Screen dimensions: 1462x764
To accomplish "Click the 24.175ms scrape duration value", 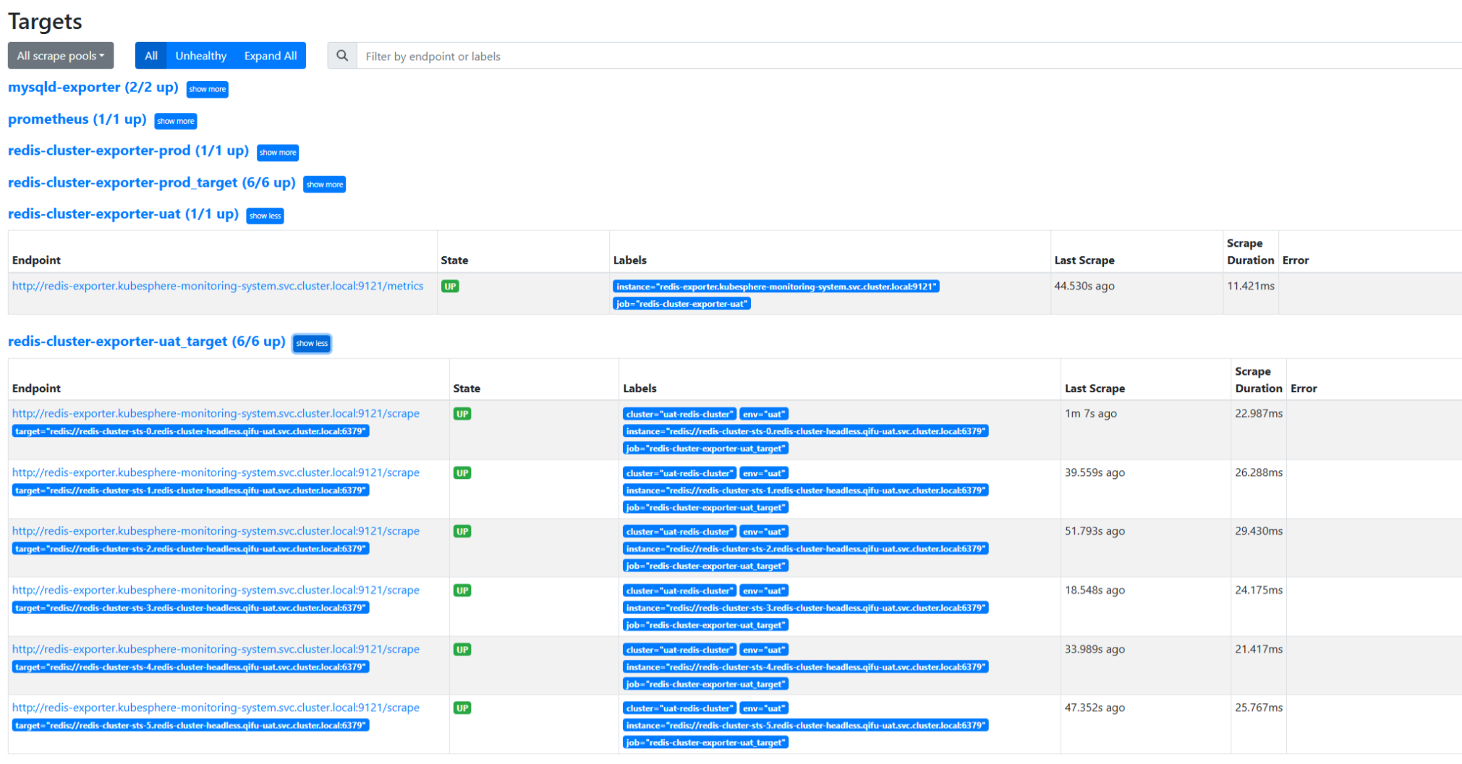I will tap(1259, 590).
